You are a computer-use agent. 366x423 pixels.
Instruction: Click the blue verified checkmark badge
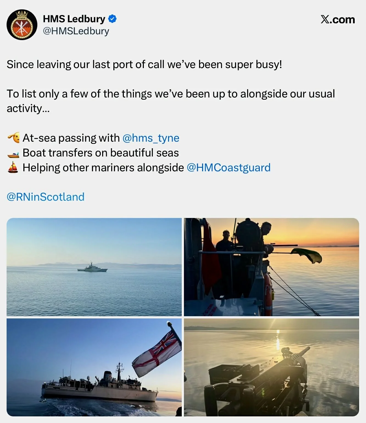point(112,19)
